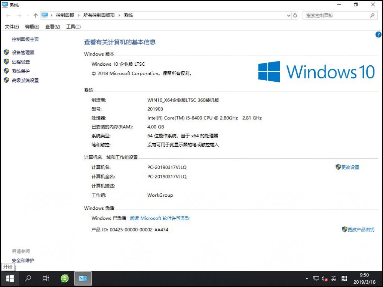Click the 系统 breadcrumb in address bar
The width and height of the screenshot is (383, 287).
click(x=128, y=15)
